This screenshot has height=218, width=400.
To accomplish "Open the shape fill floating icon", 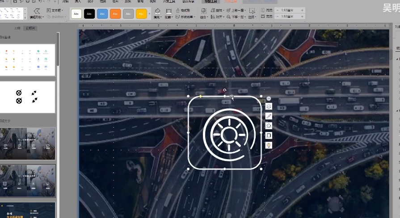I will click(x=269, y=126).
